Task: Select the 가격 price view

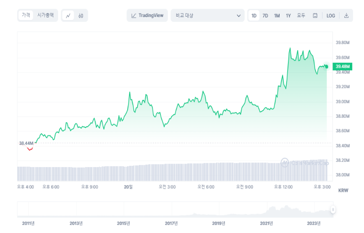Action: pos(26,15)
